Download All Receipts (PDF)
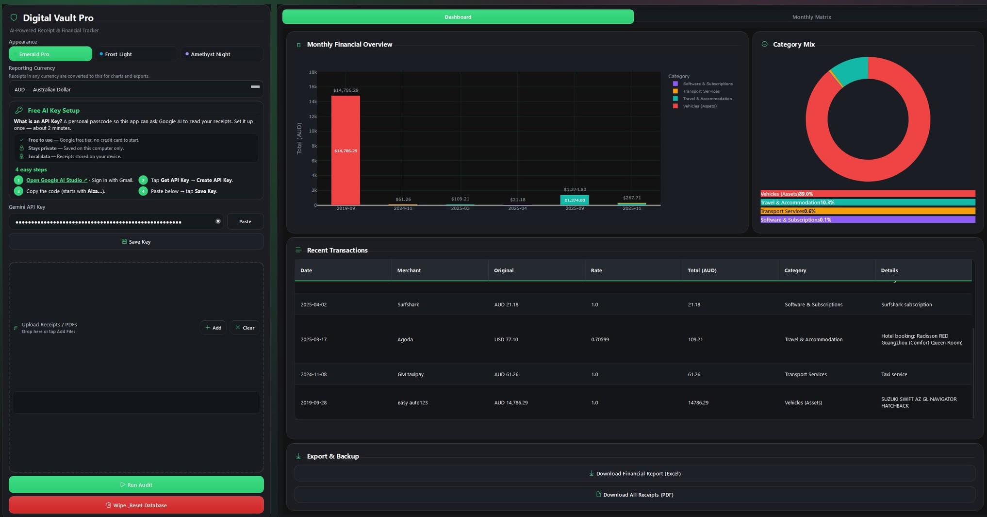The height and width of the screenshot is (517, 987). [635, 495]
